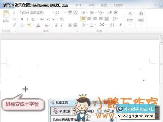Select Center paragraph alignment
Viewport: 163px width, 122px height.
pyautogui.click(x=89, y=19)
